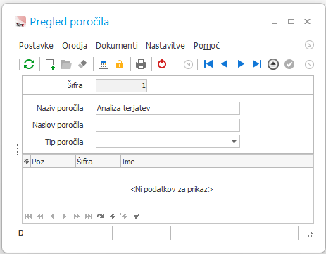Click the Šifra number field

click(121, 85)
